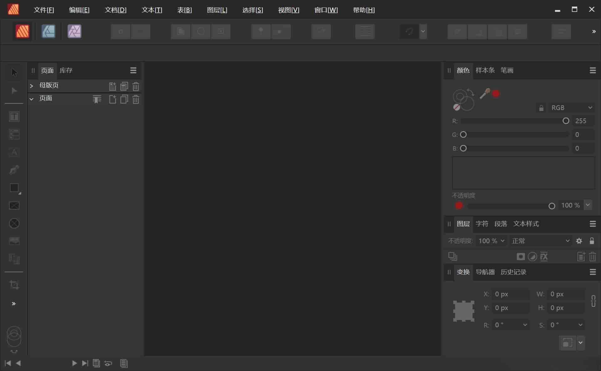Image resolution: width=601 pixels, height=371 pixels.
Task: Go to next page button
Action: point(74,363)
